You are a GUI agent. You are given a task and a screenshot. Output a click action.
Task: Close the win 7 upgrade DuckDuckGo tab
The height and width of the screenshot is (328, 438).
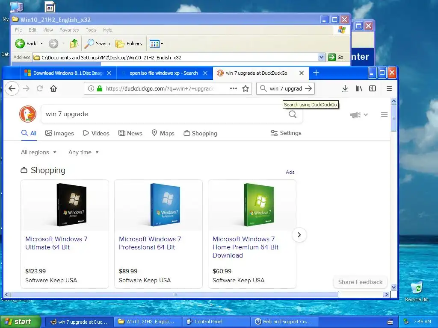coord(302,73)
